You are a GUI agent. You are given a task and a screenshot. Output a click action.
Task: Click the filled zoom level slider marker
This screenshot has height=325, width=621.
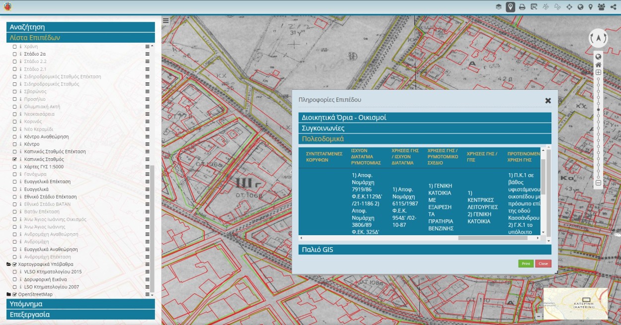coord(599,110)
